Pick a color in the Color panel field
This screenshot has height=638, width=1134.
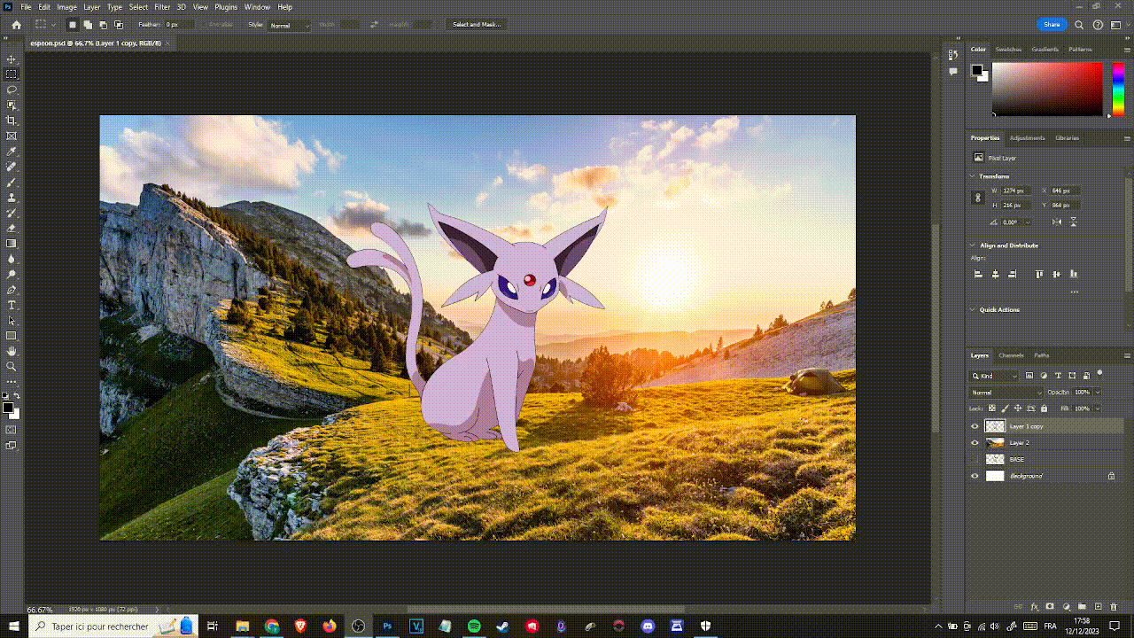click(x=1047, y=89)
